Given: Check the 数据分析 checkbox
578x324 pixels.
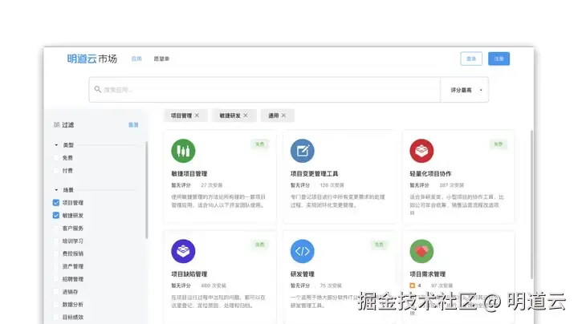Looking at the screenshot, I should 56,305.
